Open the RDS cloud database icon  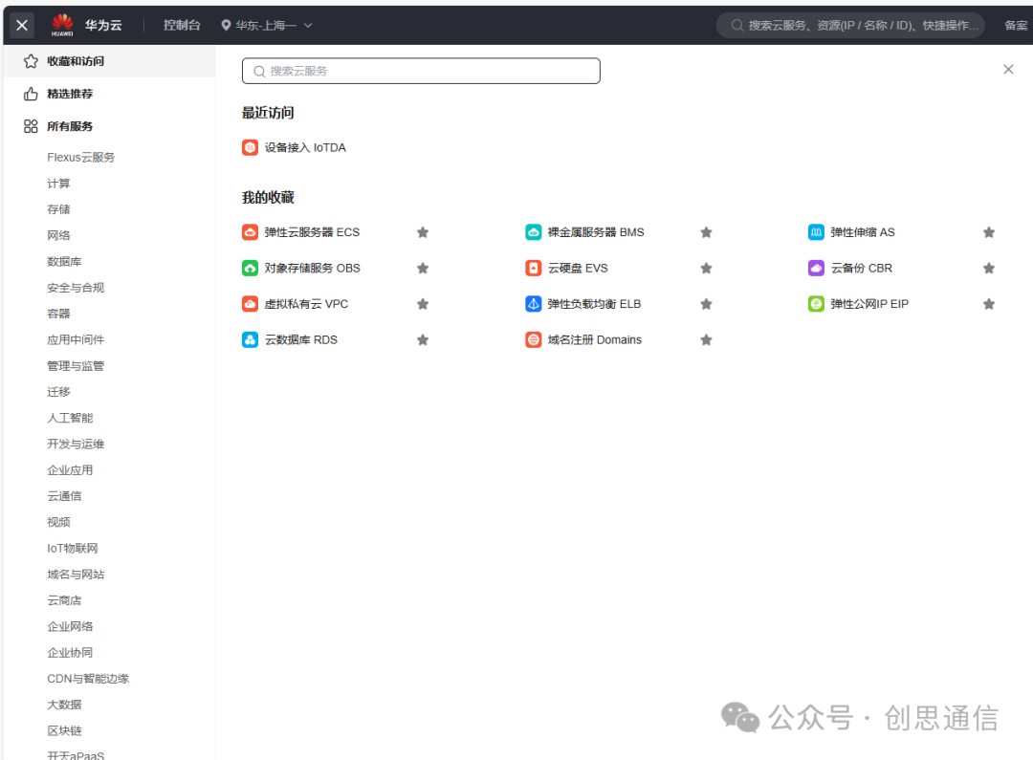[250, 340]
